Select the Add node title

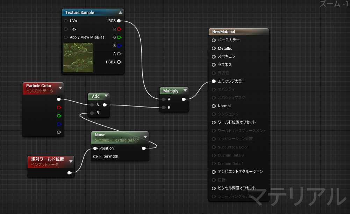click(x=96, y=96)
